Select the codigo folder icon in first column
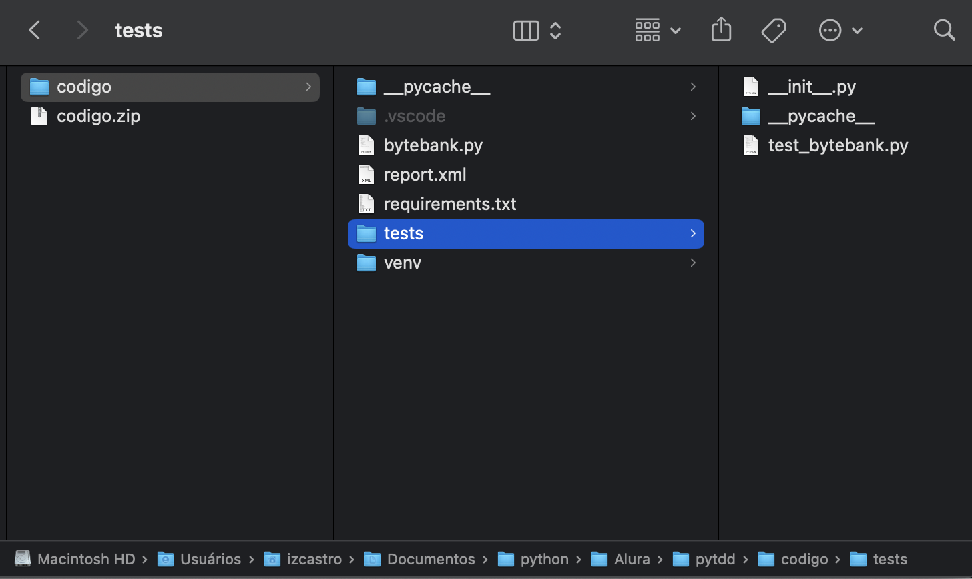 [x=40, y=87]
